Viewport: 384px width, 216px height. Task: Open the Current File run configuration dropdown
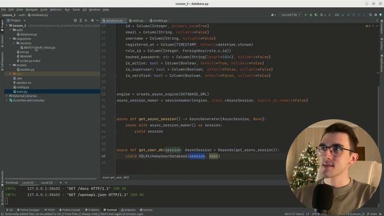point(290,15)
